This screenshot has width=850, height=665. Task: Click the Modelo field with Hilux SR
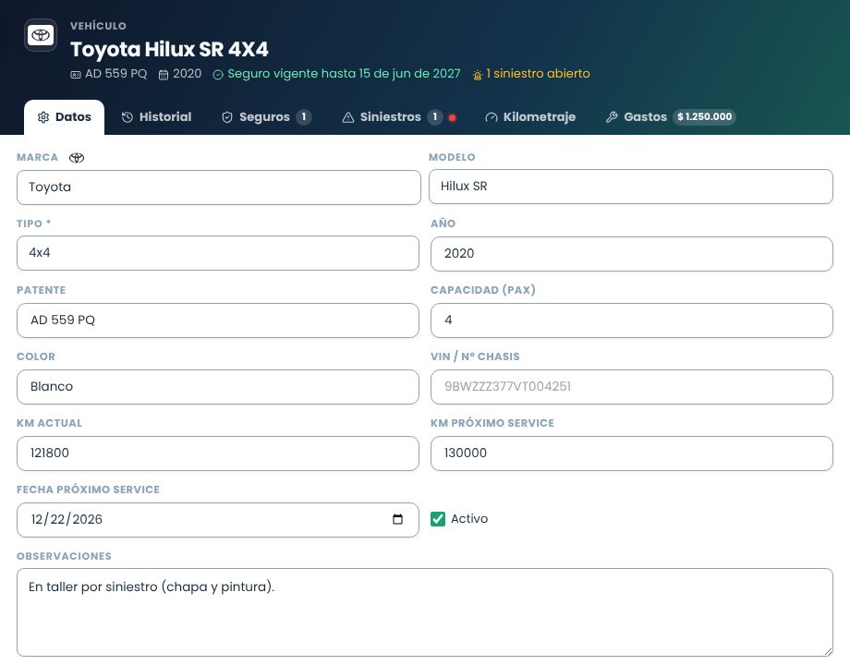coord(630,187)
